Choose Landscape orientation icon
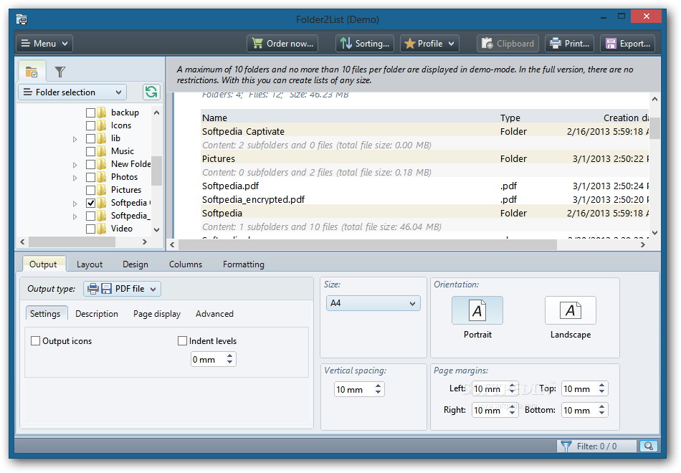681x473 pixels. pos(570,310)
